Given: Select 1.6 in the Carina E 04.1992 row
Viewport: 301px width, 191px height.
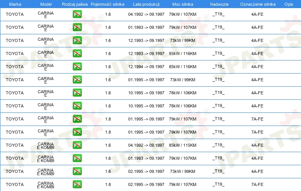Looking at the screenshot, I should pos(108,14).
